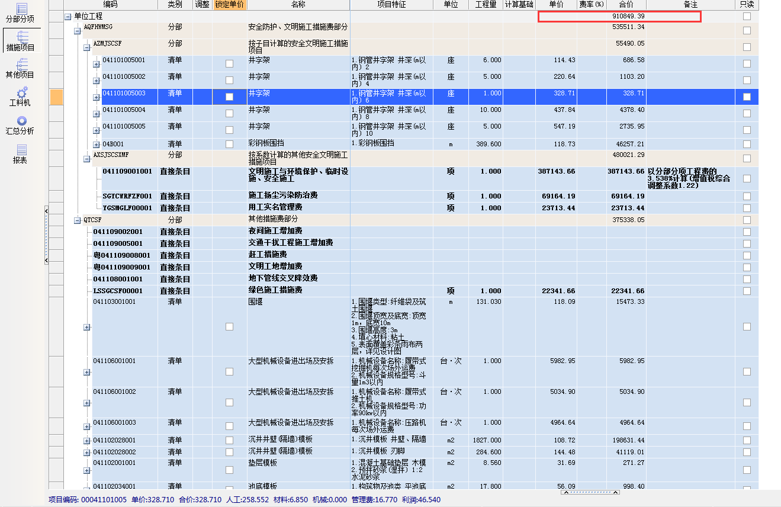Click the 锁定单价 column header
Image resolution: width=781 pixels, height=507 pixels.
(229, 5)
